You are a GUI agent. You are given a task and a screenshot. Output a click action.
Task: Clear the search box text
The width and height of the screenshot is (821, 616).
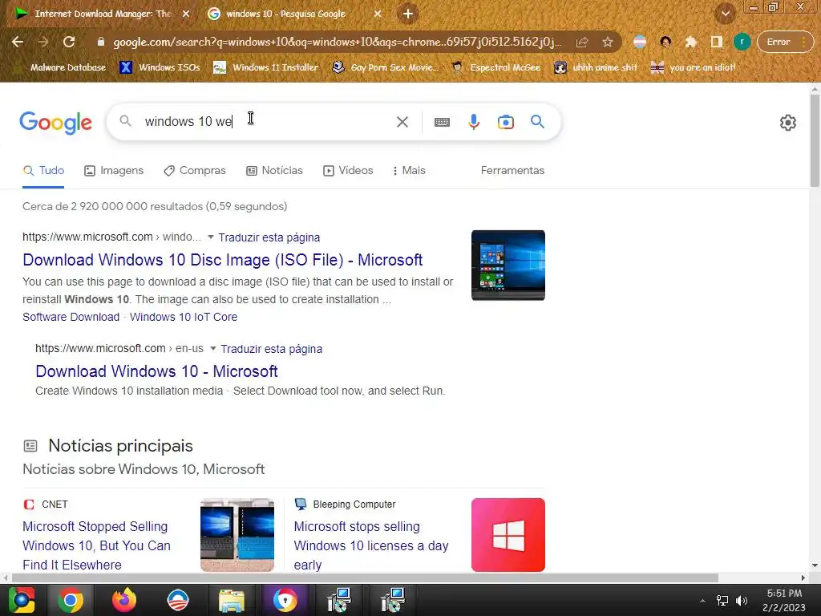(402, 122)
